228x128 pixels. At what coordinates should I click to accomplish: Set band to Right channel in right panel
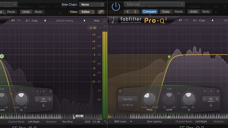point(217,99)
